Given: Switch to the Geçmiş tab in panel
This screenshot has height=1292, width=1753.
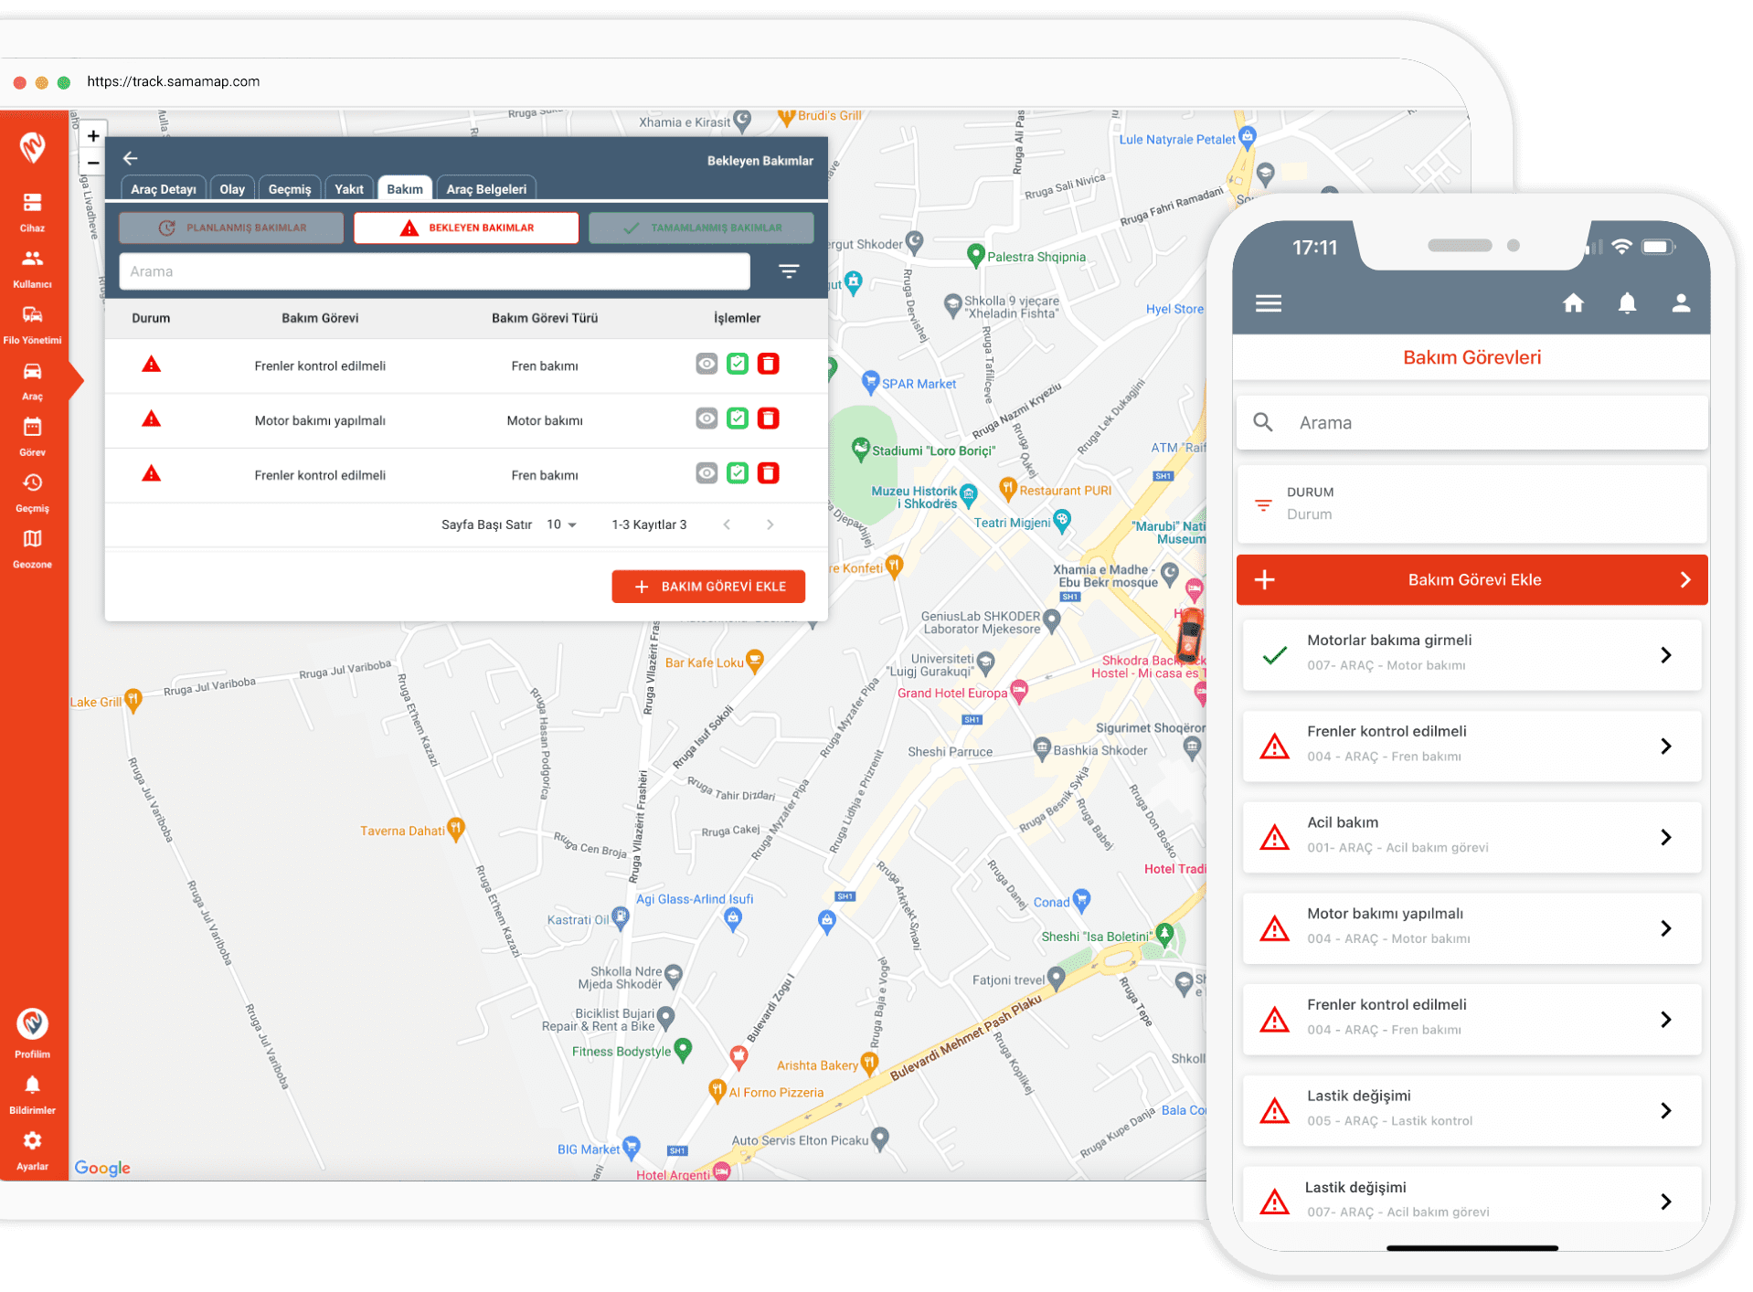Looking at the screenshot, I should point(290,189).
